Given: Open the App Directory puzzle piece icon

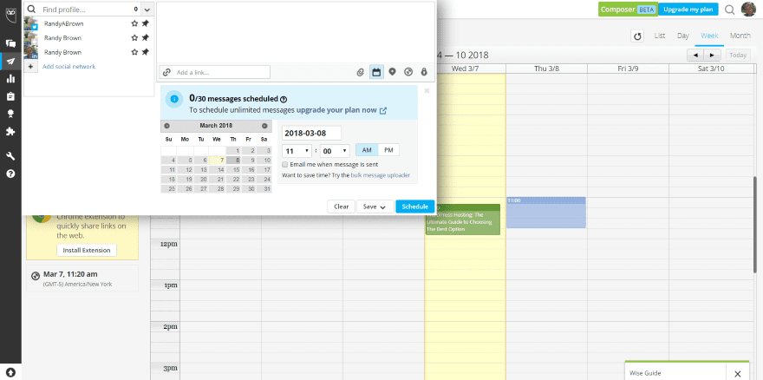Looking at the screenshot, I should point(10,131).
